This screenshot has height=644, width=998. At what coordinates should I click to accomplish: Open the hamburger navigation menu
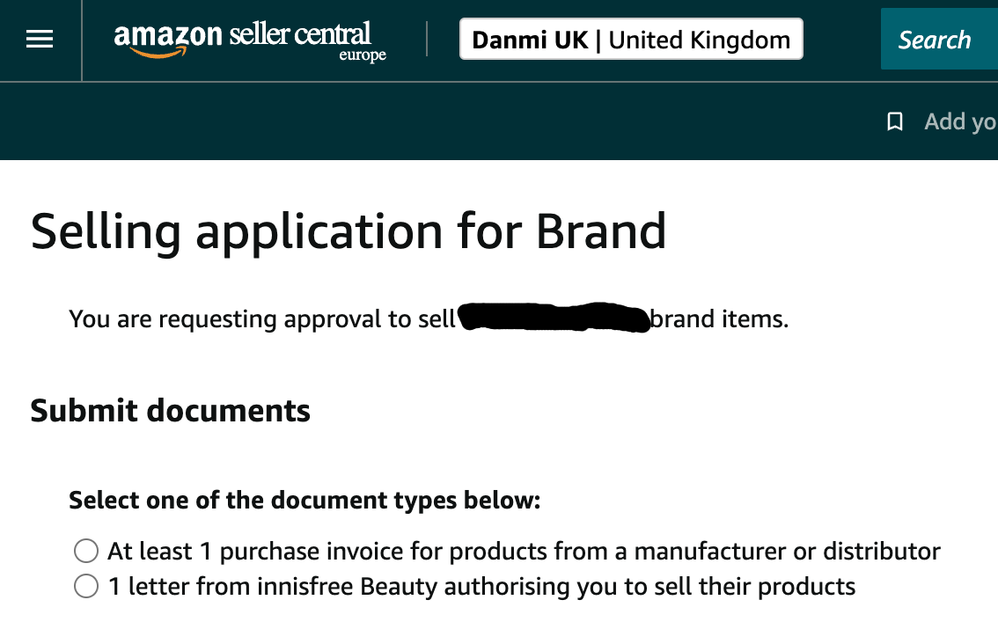click(40, 40)
